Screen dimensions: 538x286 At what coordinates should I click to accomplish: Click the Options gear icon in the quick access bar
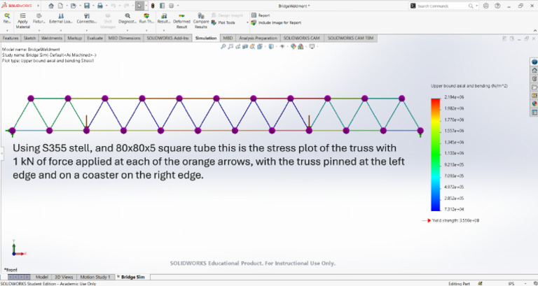[x=171, y=6]
